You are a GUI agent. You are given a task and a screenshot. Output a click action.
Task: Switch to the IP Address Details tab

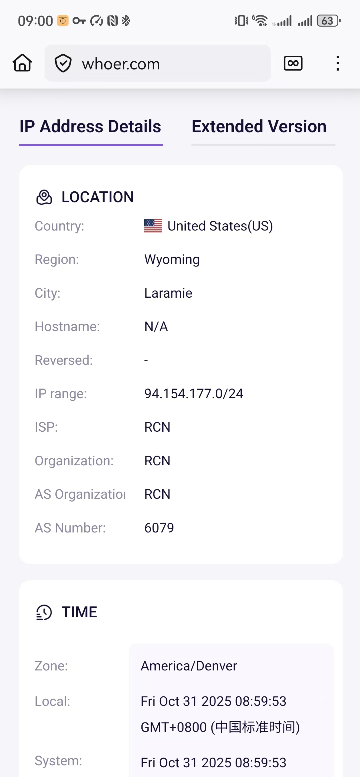click(91, 126)
